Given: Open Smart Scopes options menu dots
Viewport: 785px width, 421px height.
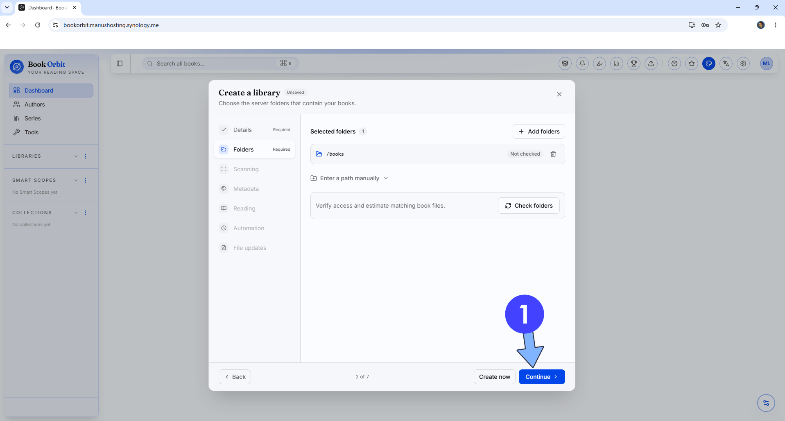Looking at the screenshot, I should point(85,180).
